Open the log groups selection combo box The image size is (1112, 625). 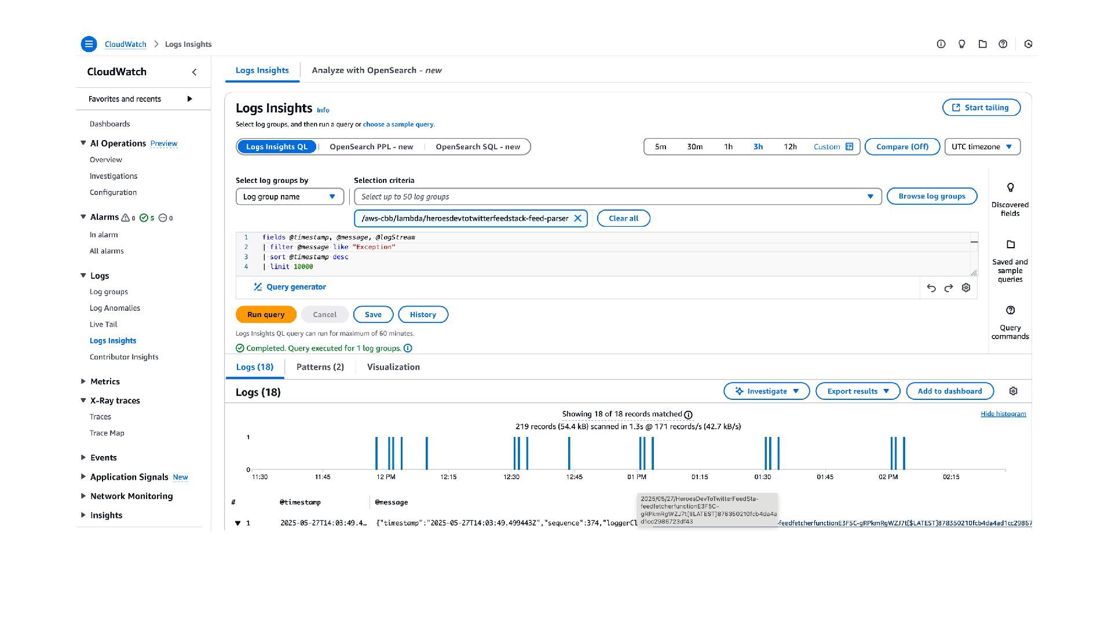[617, 197]
